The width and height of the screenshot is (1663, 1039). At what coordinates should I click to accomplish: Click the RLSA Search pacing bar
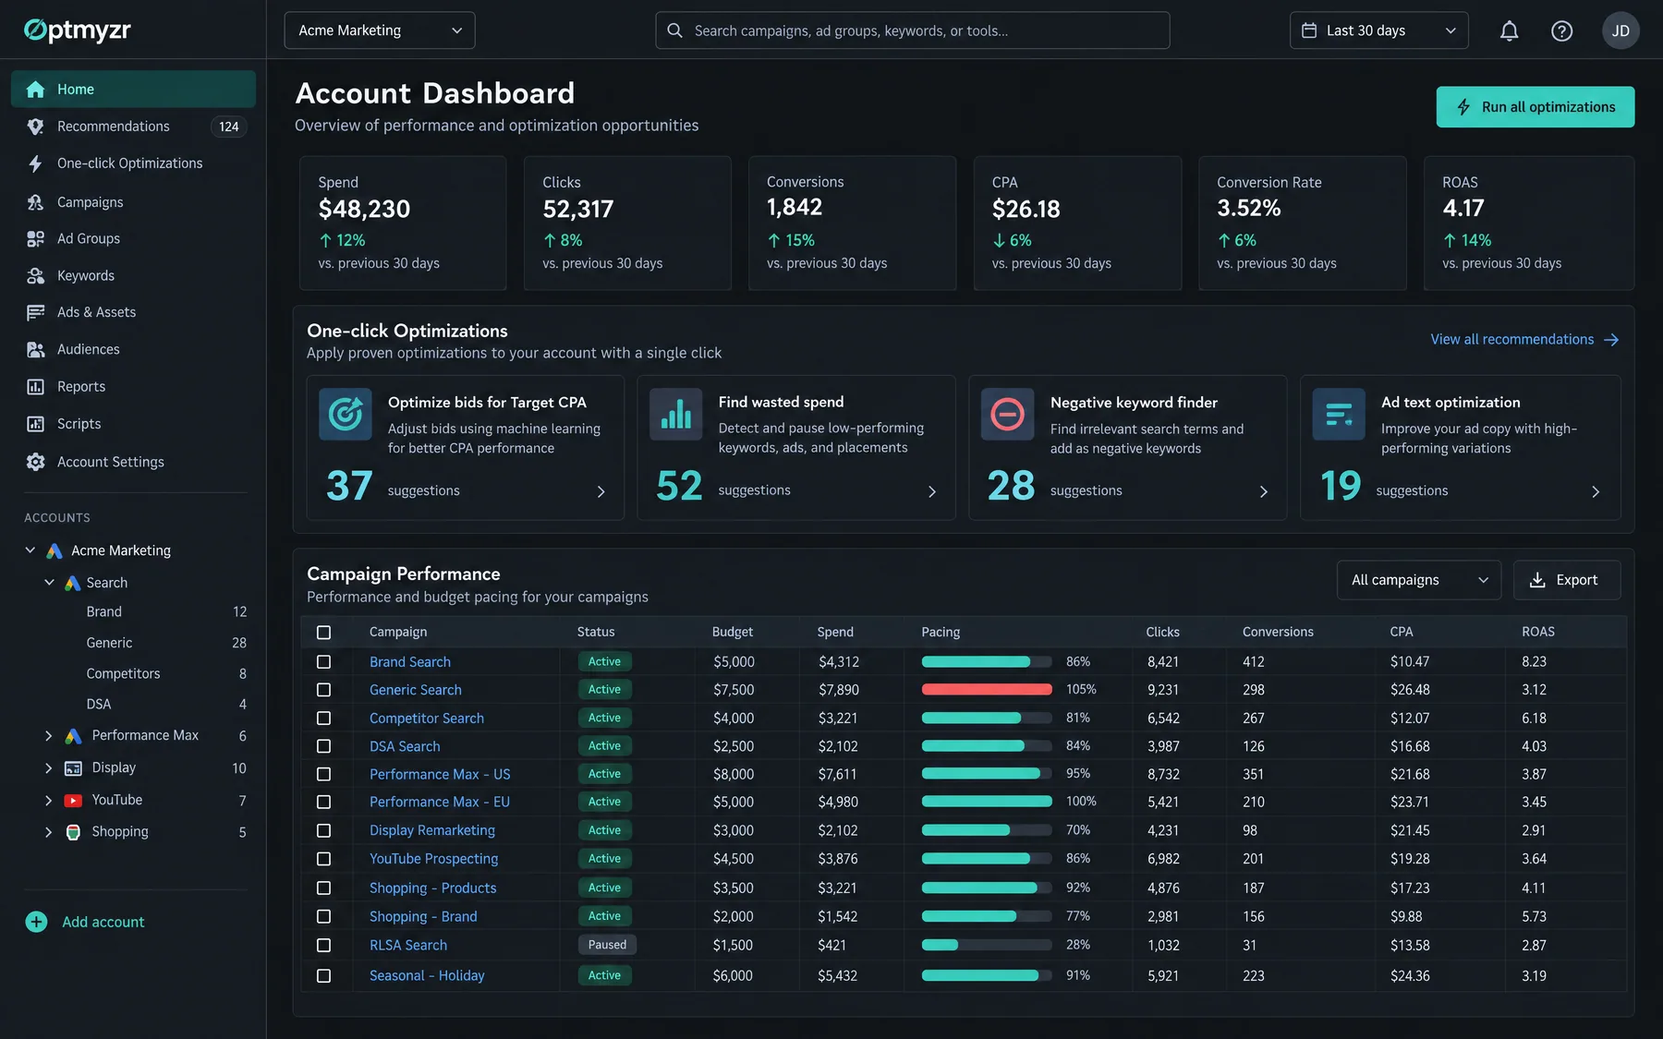(987, 946)
